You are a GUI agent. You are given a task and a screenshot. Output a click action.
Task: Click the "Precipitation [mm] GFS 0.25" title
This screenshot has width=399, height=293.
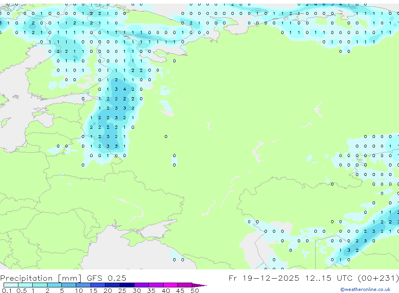click(63, 278)
